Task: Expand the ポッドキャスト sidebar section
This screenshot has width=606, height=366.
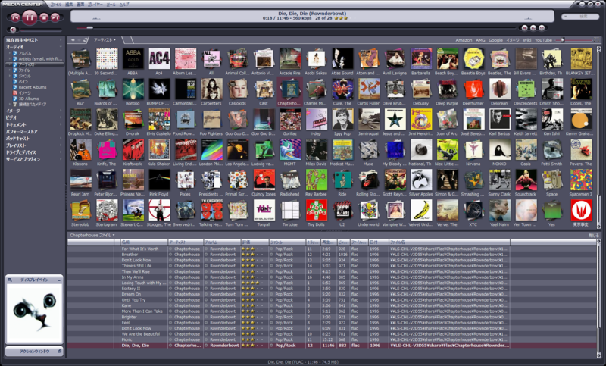Action: (61, 139)
